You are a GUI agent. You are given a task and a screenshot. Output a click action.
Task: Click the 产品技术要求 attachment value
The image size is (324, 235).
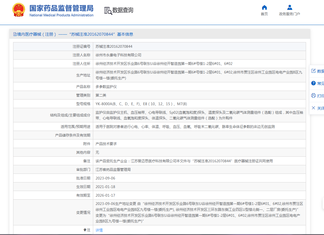(x=106, y=144)
